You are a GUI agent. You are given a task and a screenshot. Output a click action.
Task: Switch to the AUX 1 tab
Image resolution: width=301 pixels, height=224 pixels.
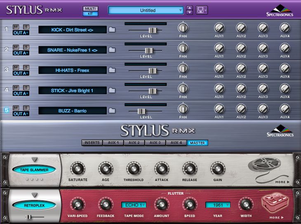pyautogui.click(x=113, y=143)
